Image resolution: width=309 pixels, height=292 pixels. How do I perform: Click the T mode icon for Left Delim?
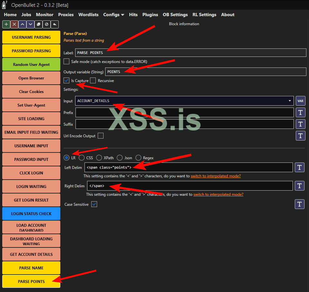300,167
